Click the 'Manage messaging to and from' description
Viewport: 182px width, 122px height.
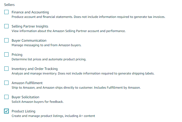click(46, 45)
